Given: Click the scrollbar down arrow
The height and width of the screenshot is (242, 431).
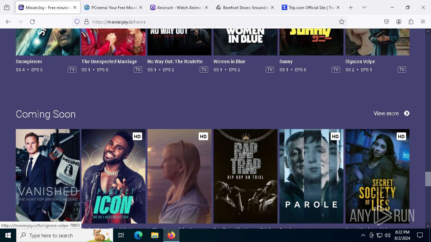Looking at the screenshot, I should click(428, 226).
